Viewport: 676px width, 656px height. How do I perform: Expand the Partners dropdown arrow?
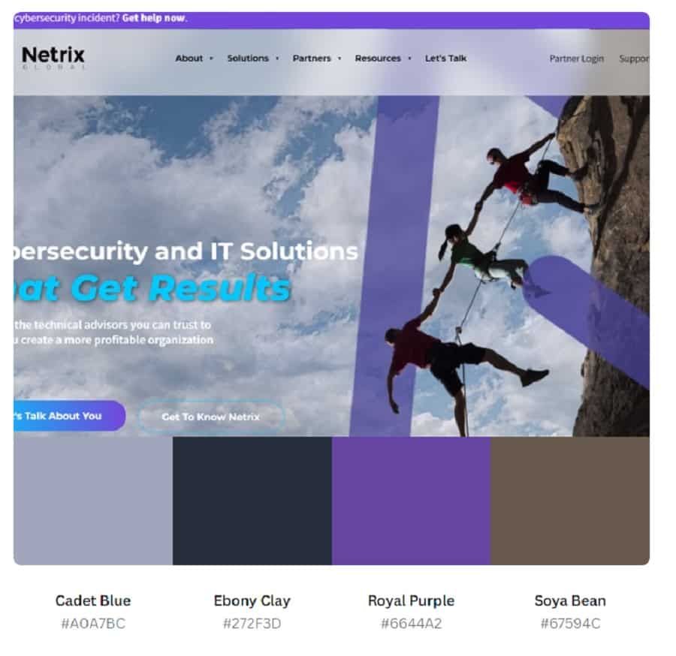coord(340,59)
